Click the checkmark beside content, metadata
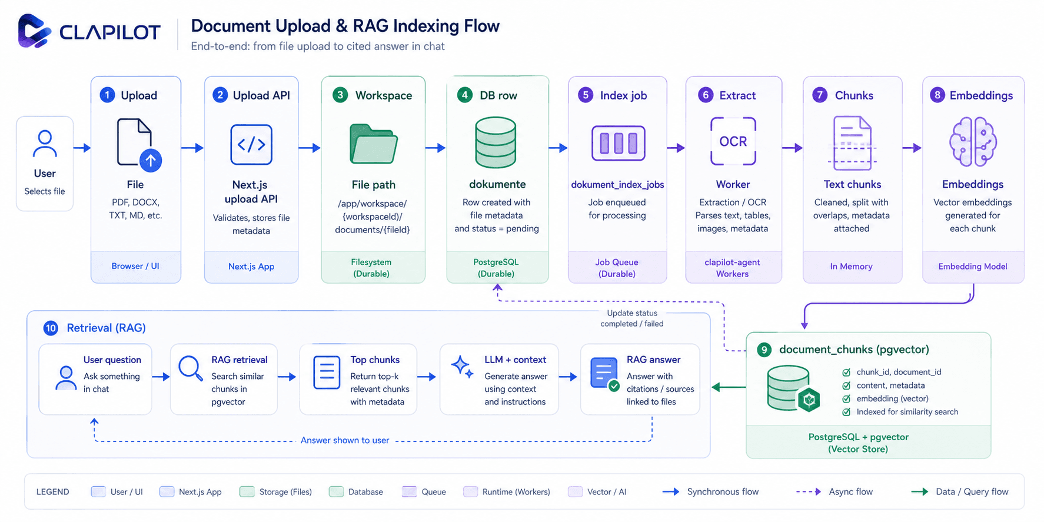The height and width of the screenshot is (522, 1044). tap(846, 385)
